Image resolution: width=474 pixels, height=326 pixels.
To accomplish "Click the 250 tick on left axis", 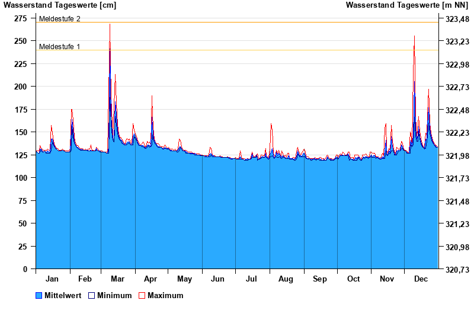I will 21,41.
